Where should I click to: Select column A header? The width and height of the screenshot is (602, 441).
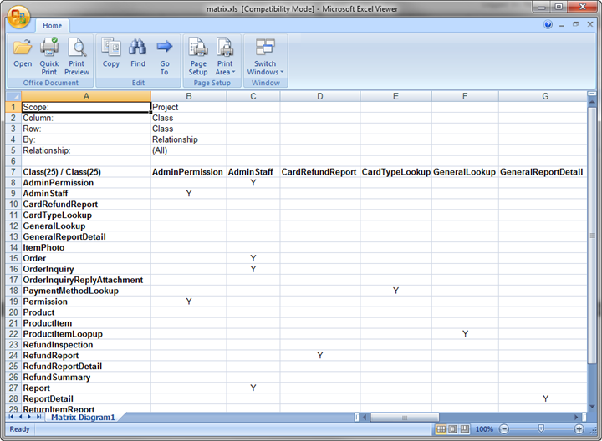click(86, 96)
